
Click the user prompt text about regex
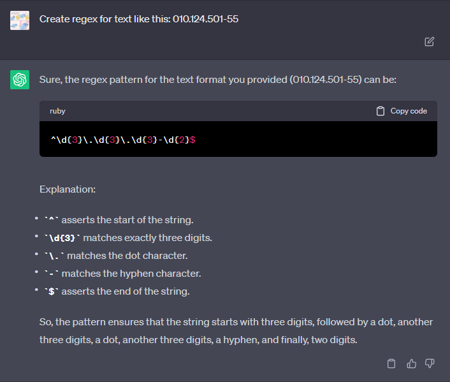click(x=139, y=19)
